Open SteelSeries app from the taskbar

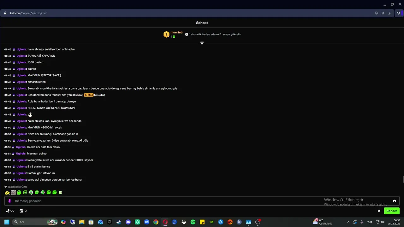click(184, 222)
